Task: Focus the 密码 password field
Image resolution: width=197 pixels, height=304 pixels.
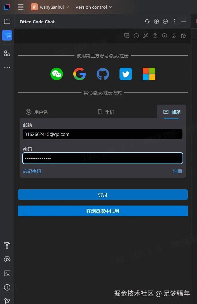Action: coord(103,158)
